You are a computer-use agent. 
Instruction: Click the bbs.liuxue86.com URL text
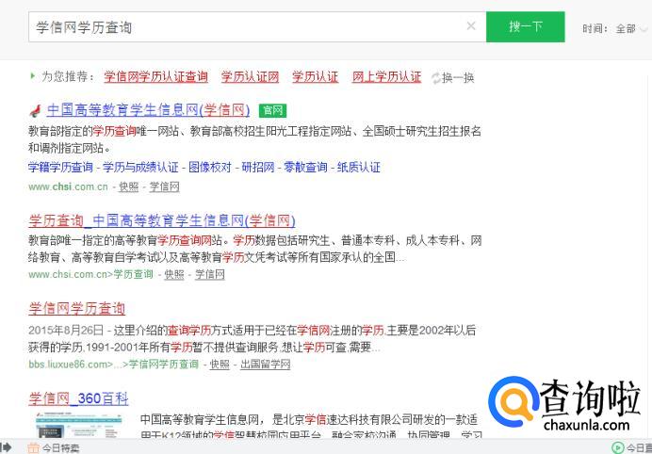113,365
